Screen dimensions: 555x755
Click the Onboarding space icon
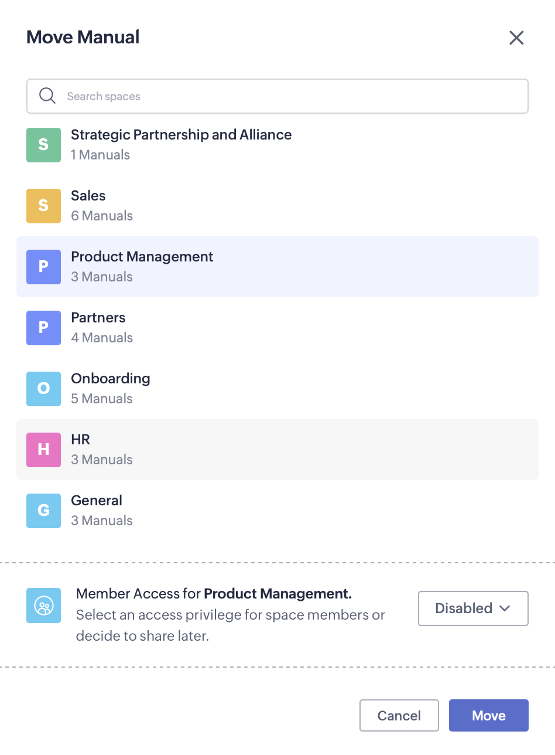click(43, 389)
